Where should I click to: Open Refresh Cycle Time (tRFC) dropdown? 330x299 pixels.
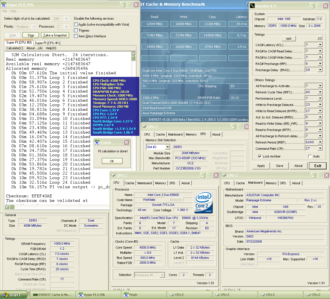pyautogui.click(x=320, y=92)
